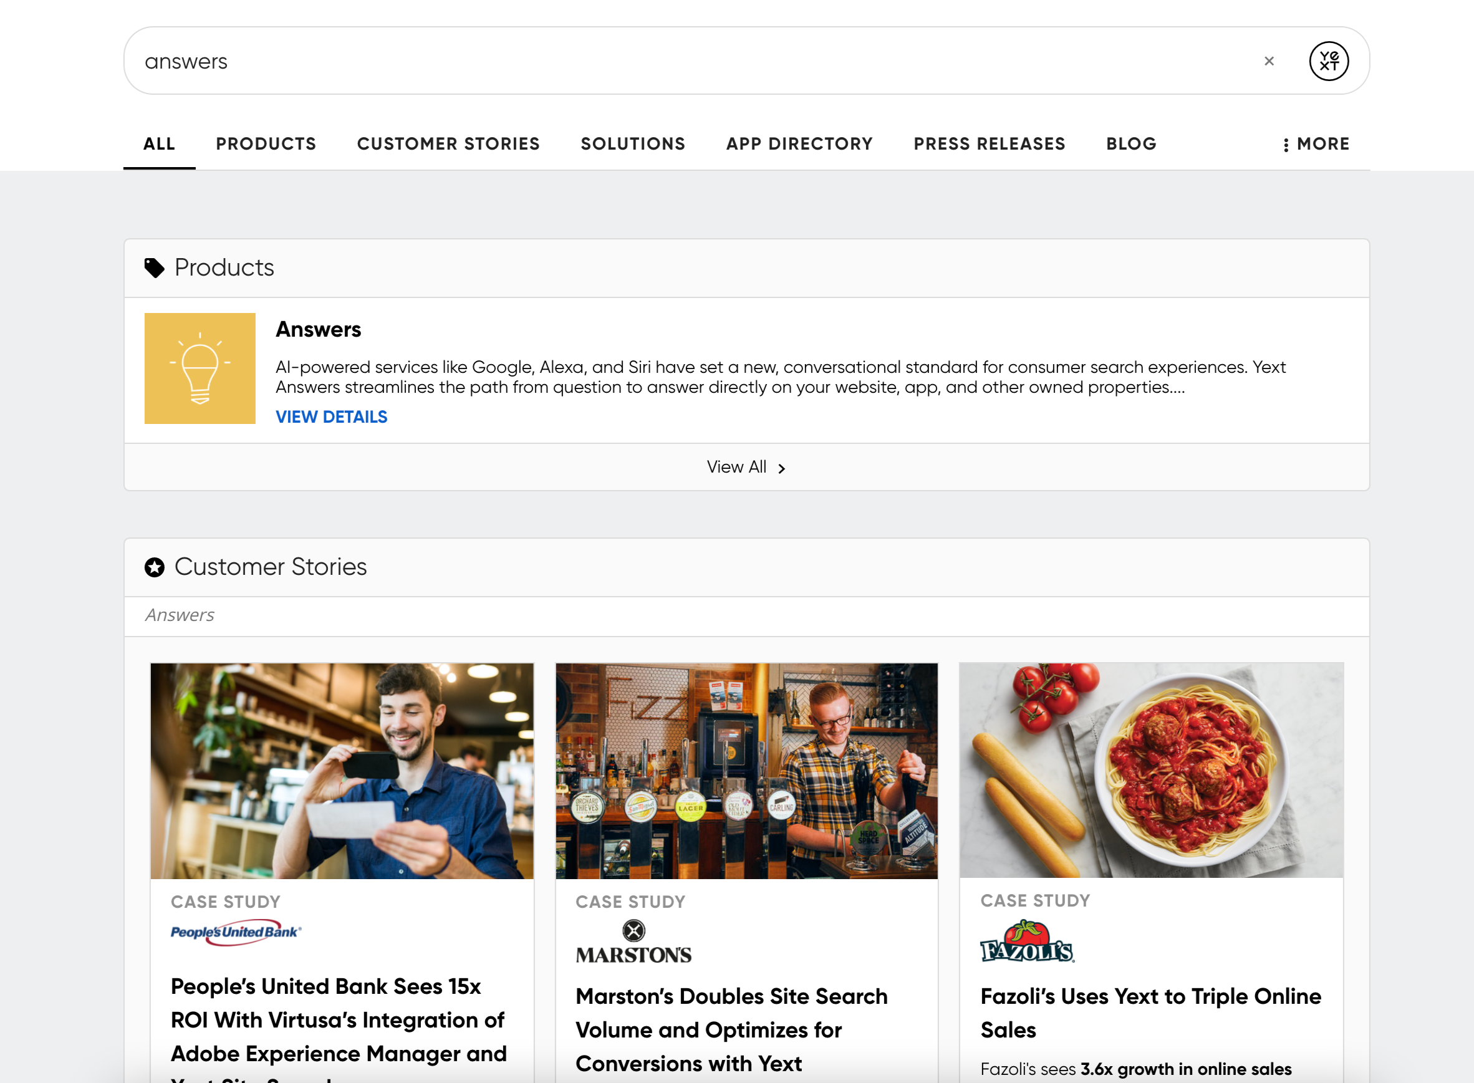Switch to the PRESS RELEASES tab

990,143
